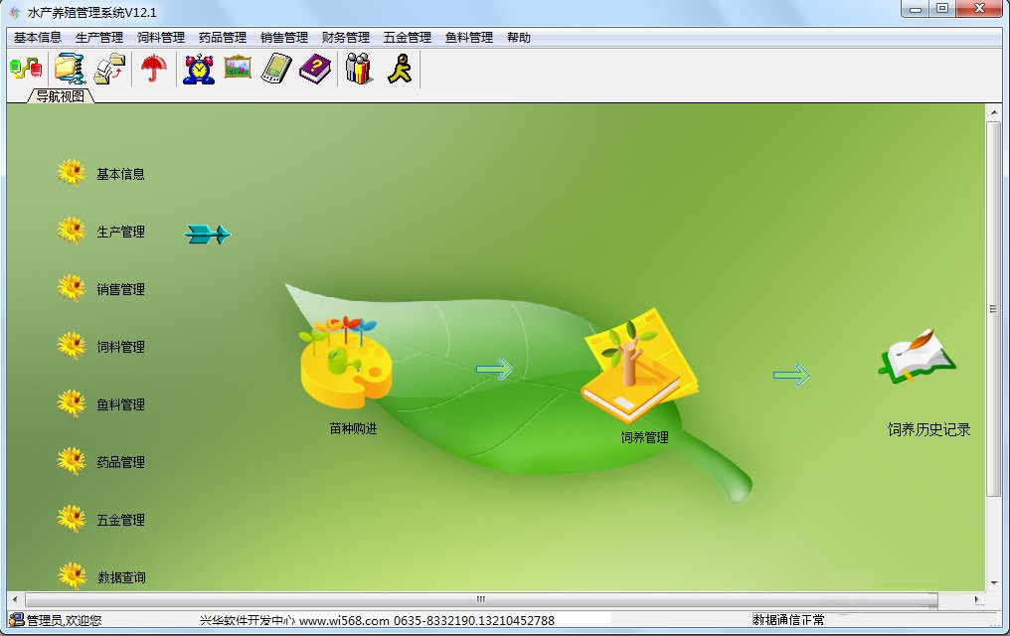Open the 饲养管理 book icon

coord(639,365)
